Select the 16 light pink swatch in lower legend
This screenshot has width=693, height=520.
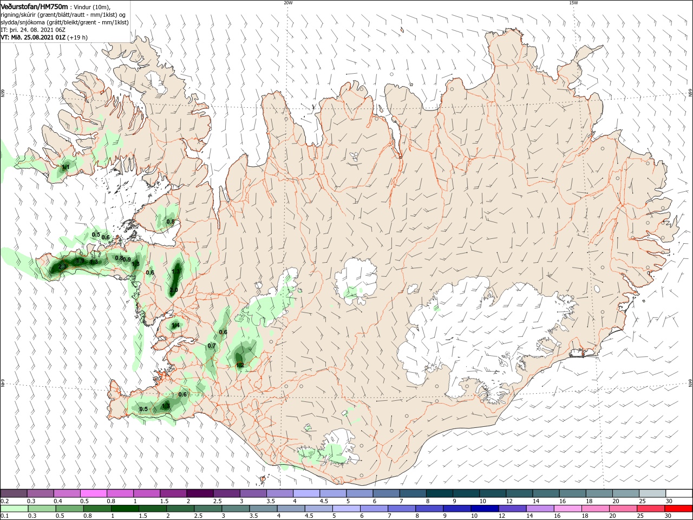[567, 509]
